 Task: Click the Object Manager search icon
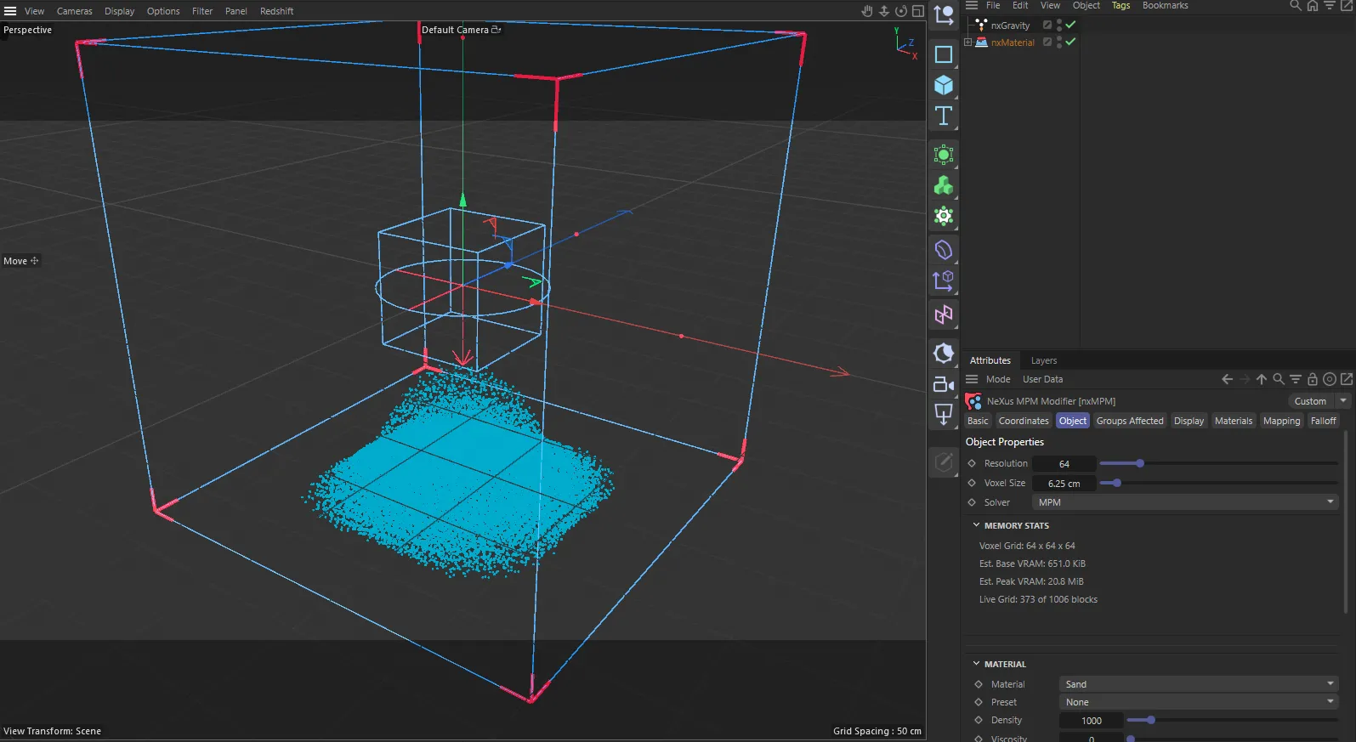(x=1296, y=5)
